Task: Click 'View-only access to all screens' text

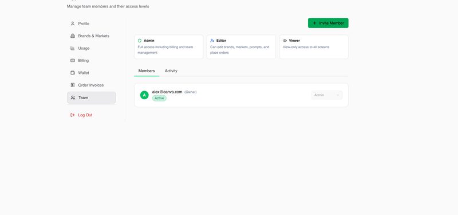Action: coord(306,47)
